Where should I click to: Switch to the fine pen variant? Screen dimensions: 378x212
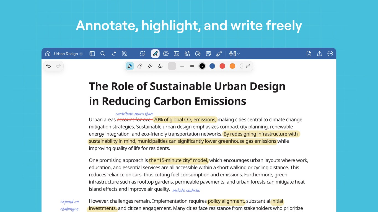[x=150, y=66]
